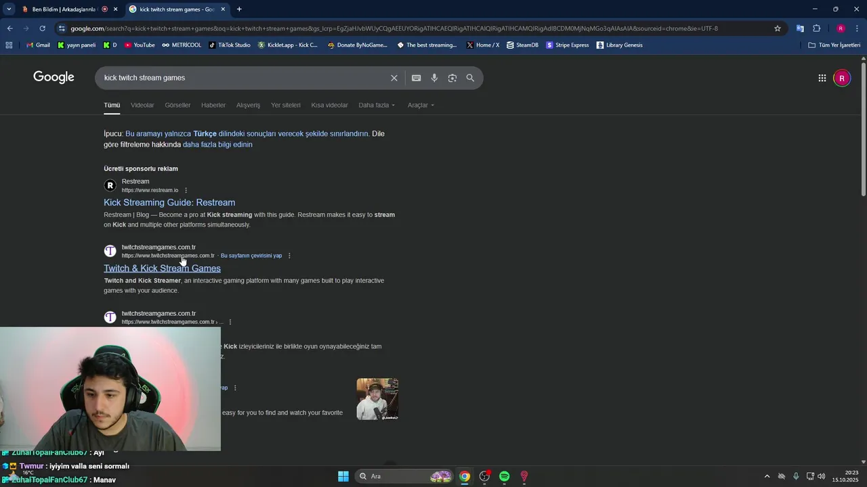867x487 pixels.
Task: Switch to the Haberler tab
Action: (213, 105)
